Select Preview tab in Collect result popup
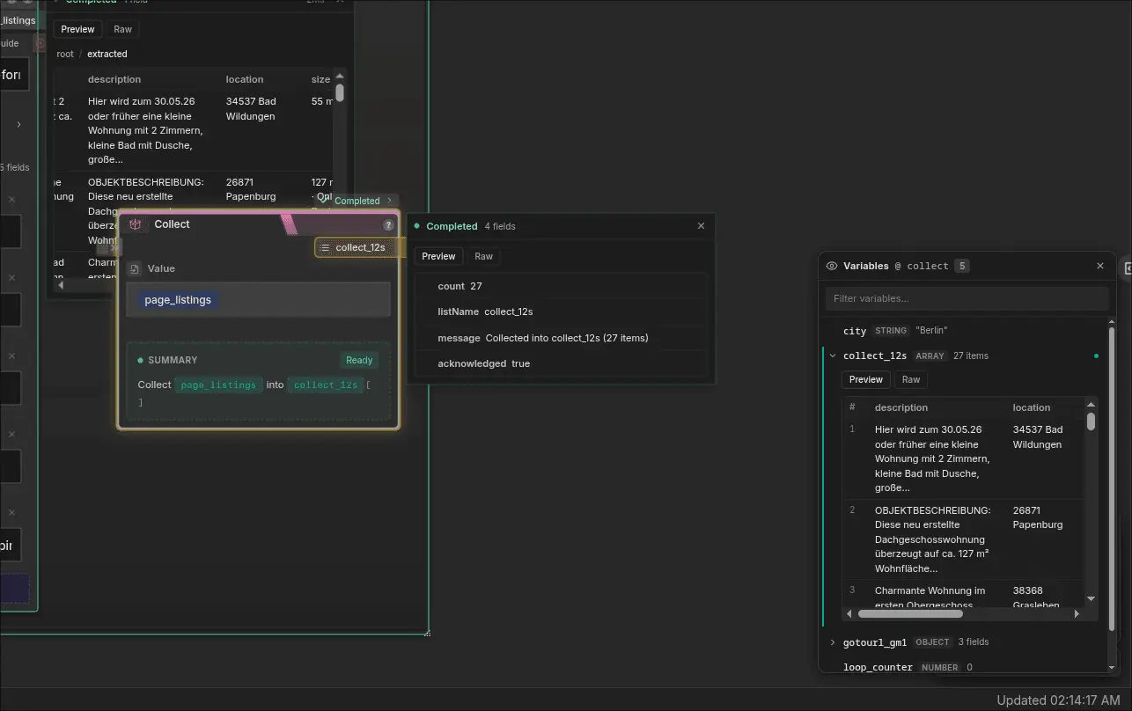Viewport: 1132px width, 711px height. click(438, 256)
